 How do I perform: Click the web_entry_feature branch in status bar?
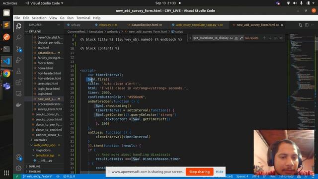[x=38, y=177]
